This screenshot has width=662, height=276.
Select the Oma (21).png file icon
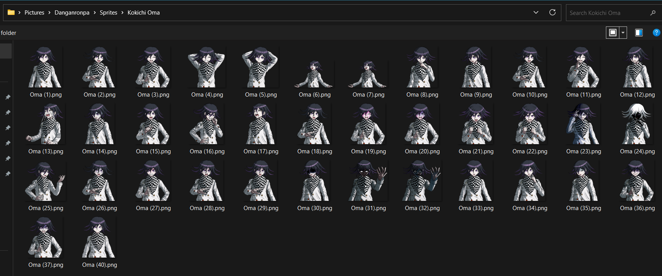[x=476, y=124]
